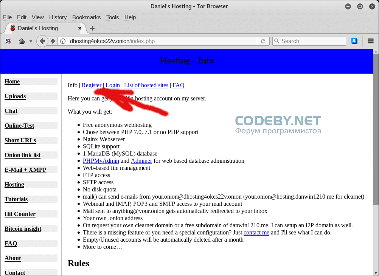
Task: Click 'SQLite support' list item
Action: (x=101, y=146)
